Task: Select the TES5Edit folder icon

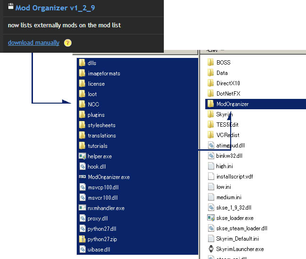Action: coord(210,124)
